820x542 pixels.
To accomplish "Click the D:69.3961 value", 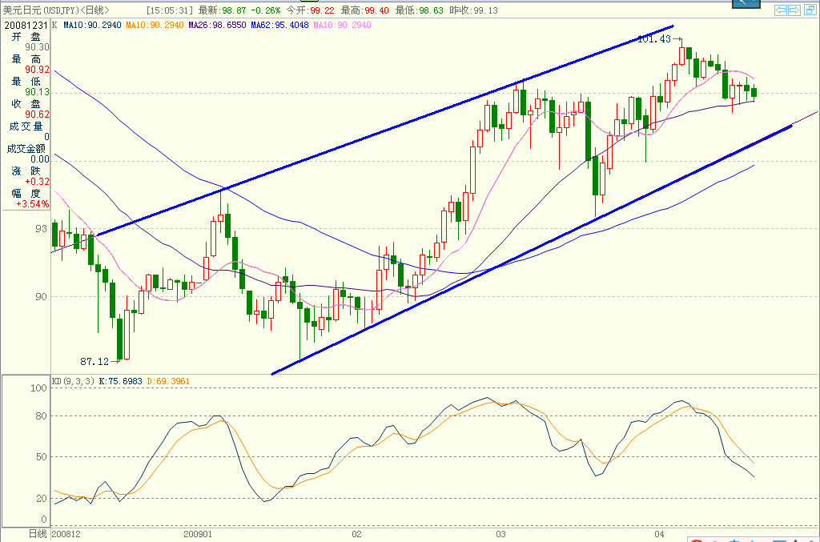I will pyautogui.click(x=168, y=381).
